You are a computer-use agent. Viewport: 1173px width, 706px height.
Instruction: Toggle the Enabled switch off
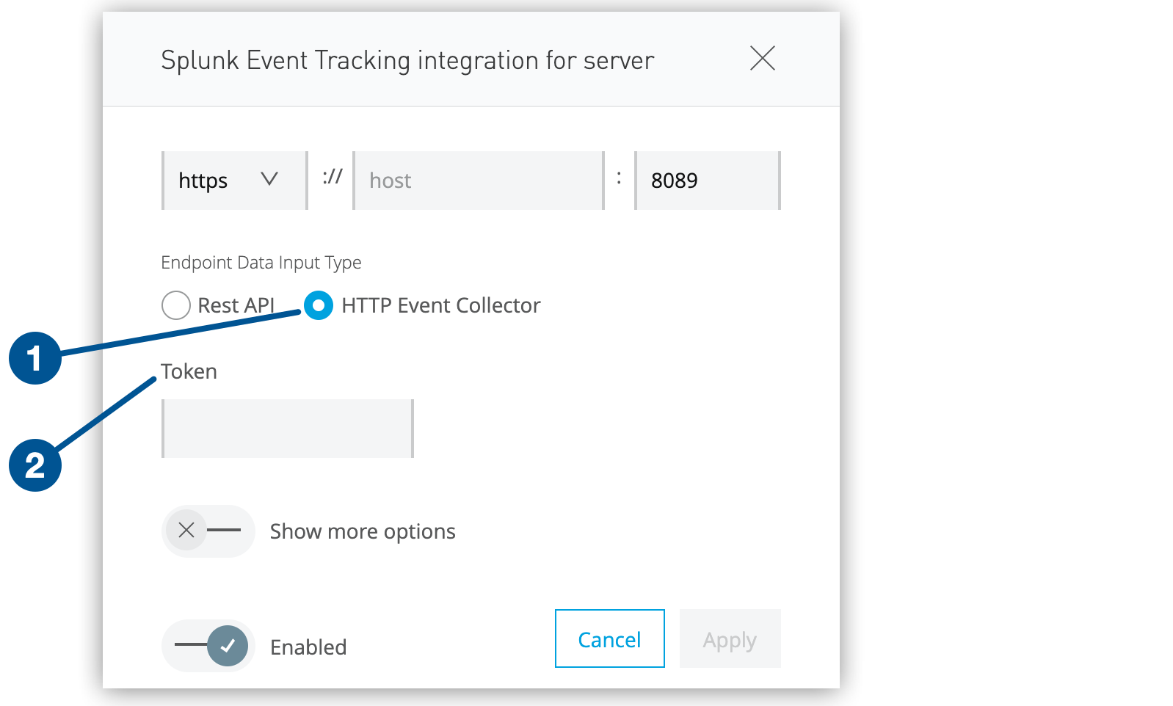pos(208,646)
